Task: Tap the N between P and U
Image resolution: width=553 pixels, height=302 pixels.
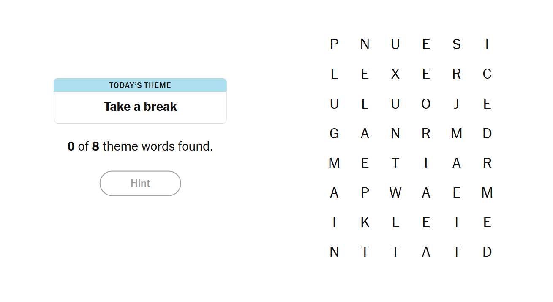Action: [x=365, y=44]
